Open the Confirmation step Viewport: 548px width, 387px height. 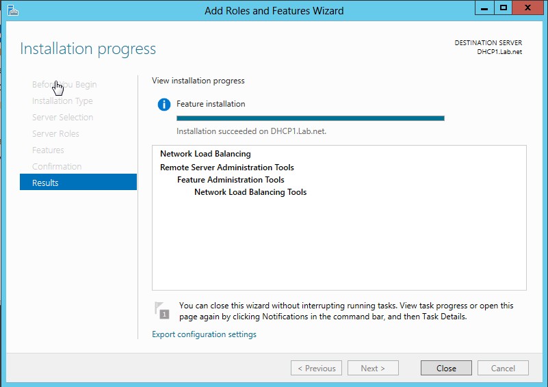(x=57, y=167)
